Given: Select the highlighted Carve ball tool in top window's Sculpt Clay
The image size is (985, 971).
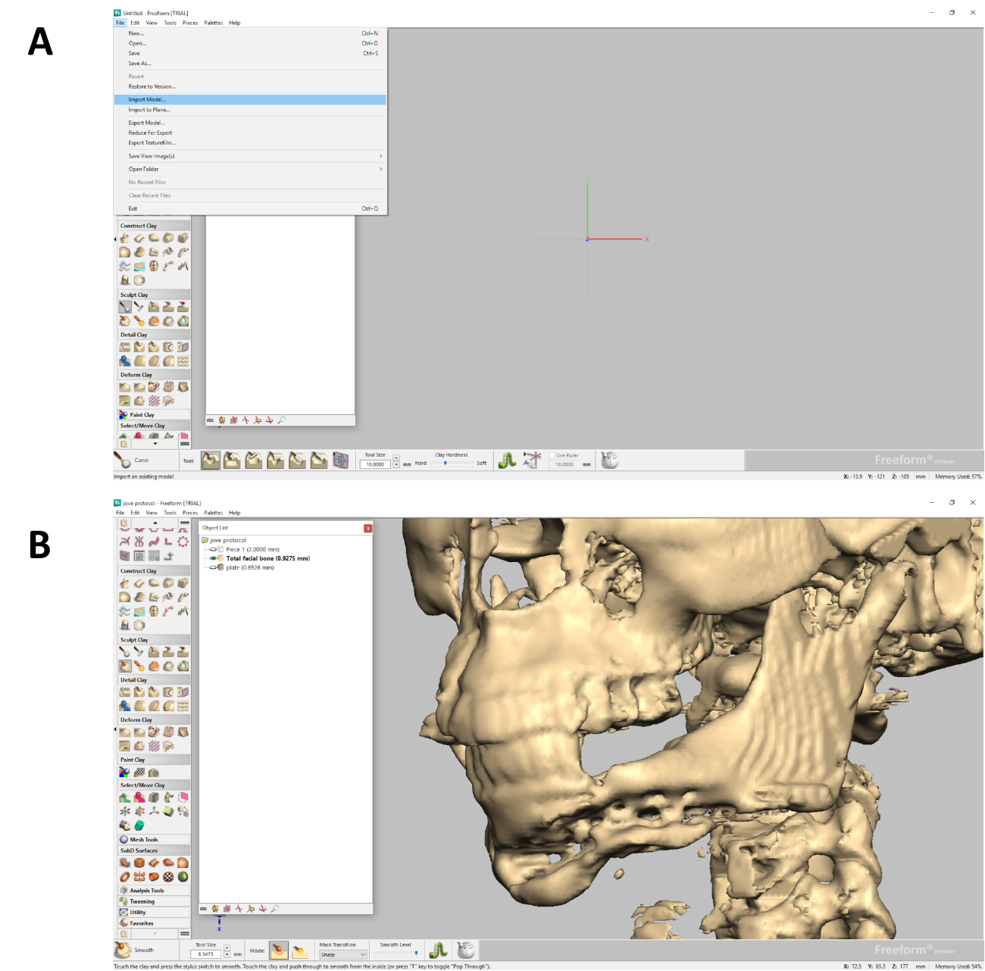Looking at the screenshot, I should [x=125, y=307].
